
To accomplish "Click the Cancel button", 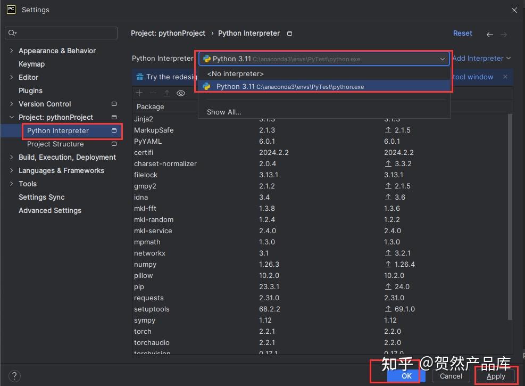I will tap(451, 376).
